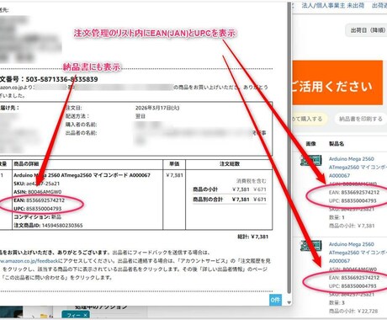The width and height of the screenshot is (387, 320).
Task: Click 数量: 1 in the order list
Action: pyautogui.click(x=337, y=217)
